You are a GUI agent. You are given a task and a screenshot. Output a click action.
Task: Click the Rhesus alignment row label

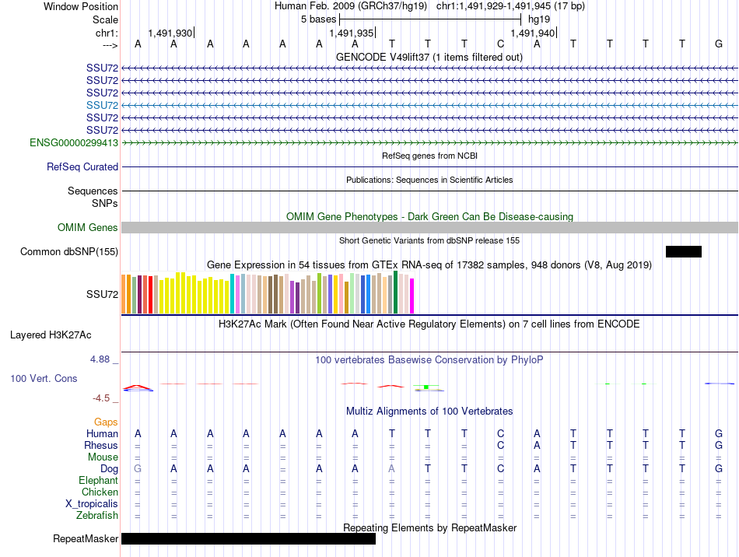pos(101,446)
